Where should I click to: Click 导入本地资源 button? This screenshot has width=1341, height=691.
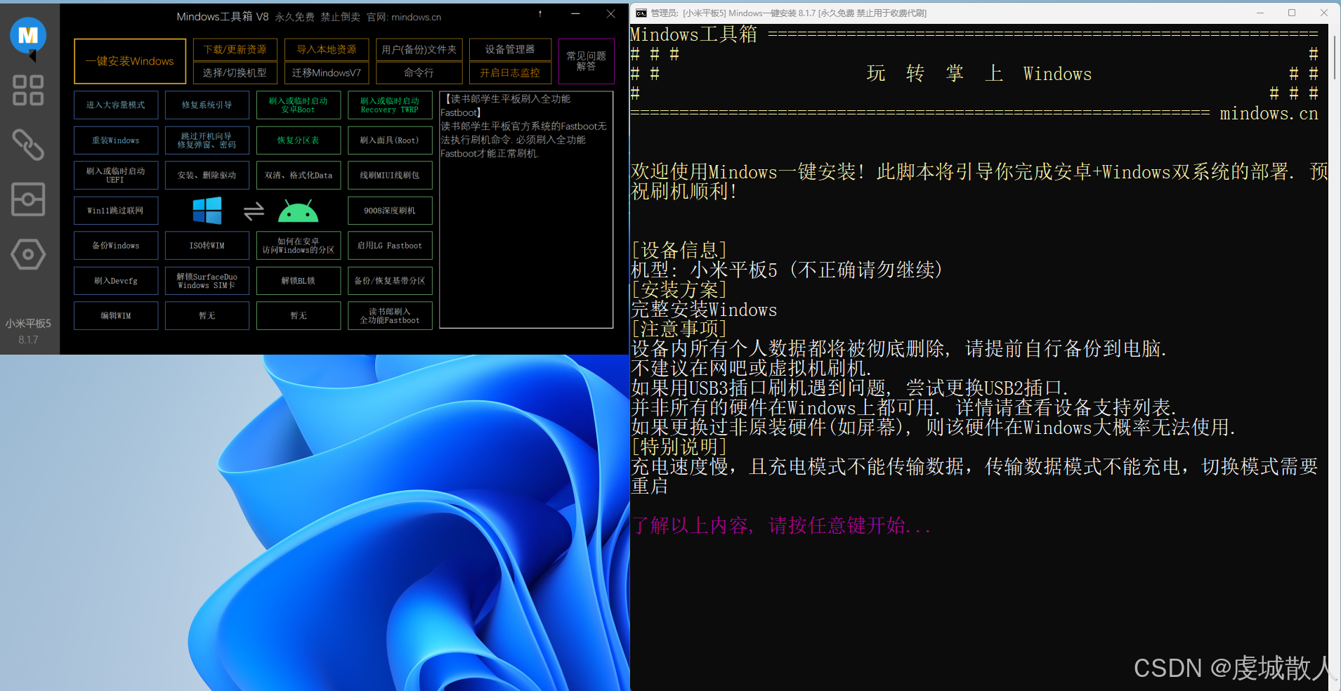click(x=327, y=49)
